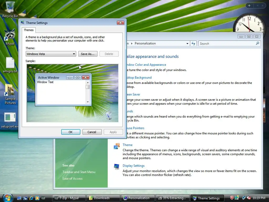The width and height of the screenshot is (269, 202).
Task: Open the Mouse Pointers link
Action: (x=135, y=128)
